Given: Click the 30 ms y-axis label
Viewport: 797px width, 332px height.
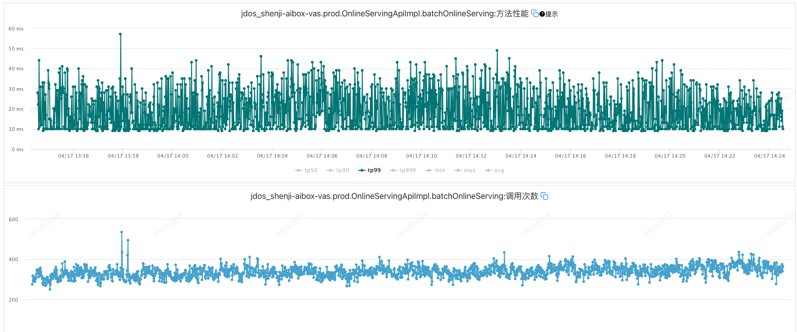Looking at the screenshot, I should click(x=16, y=89).
